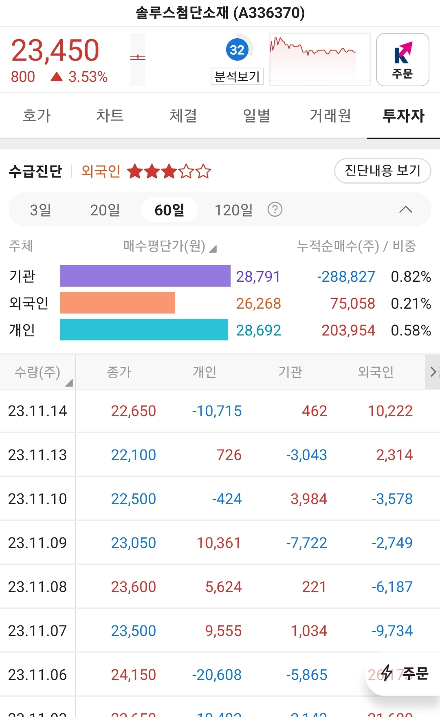The height and width of the screenshot is (717, 440).
Task: Tap the current price 23,450
Action: click(x=55, y=50)
